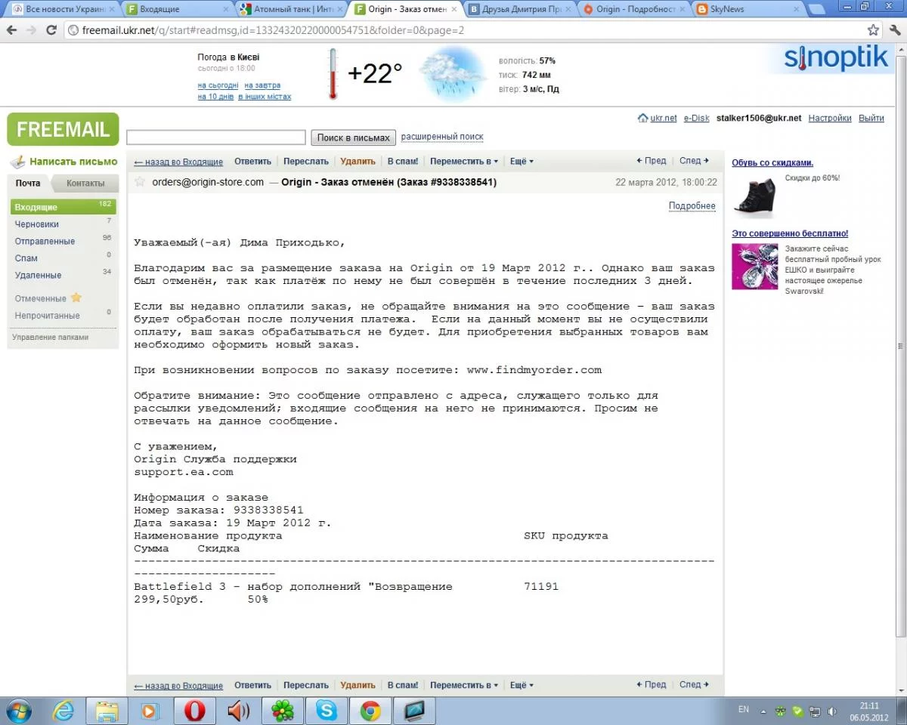Click В спам! in the top toolbar

[403, 161]
